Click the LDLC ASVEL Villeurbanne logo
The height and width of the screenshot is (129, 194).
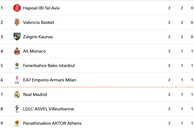coord(17,109)
